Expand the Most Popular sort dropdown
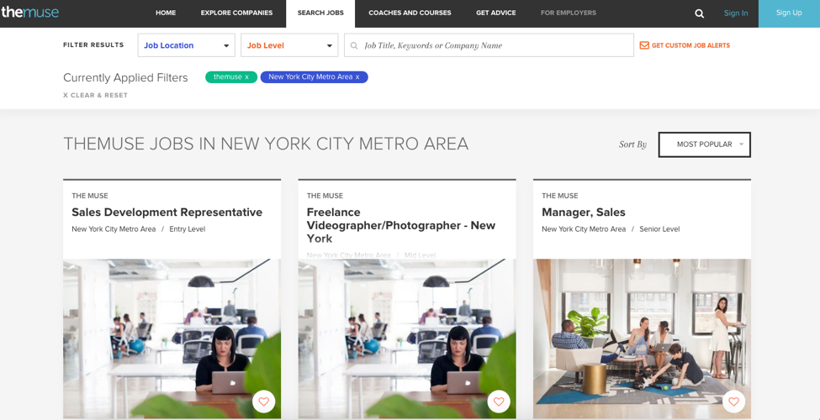Image resolution: width=820 pixels, height=420 pixels. tap(704, 144)
